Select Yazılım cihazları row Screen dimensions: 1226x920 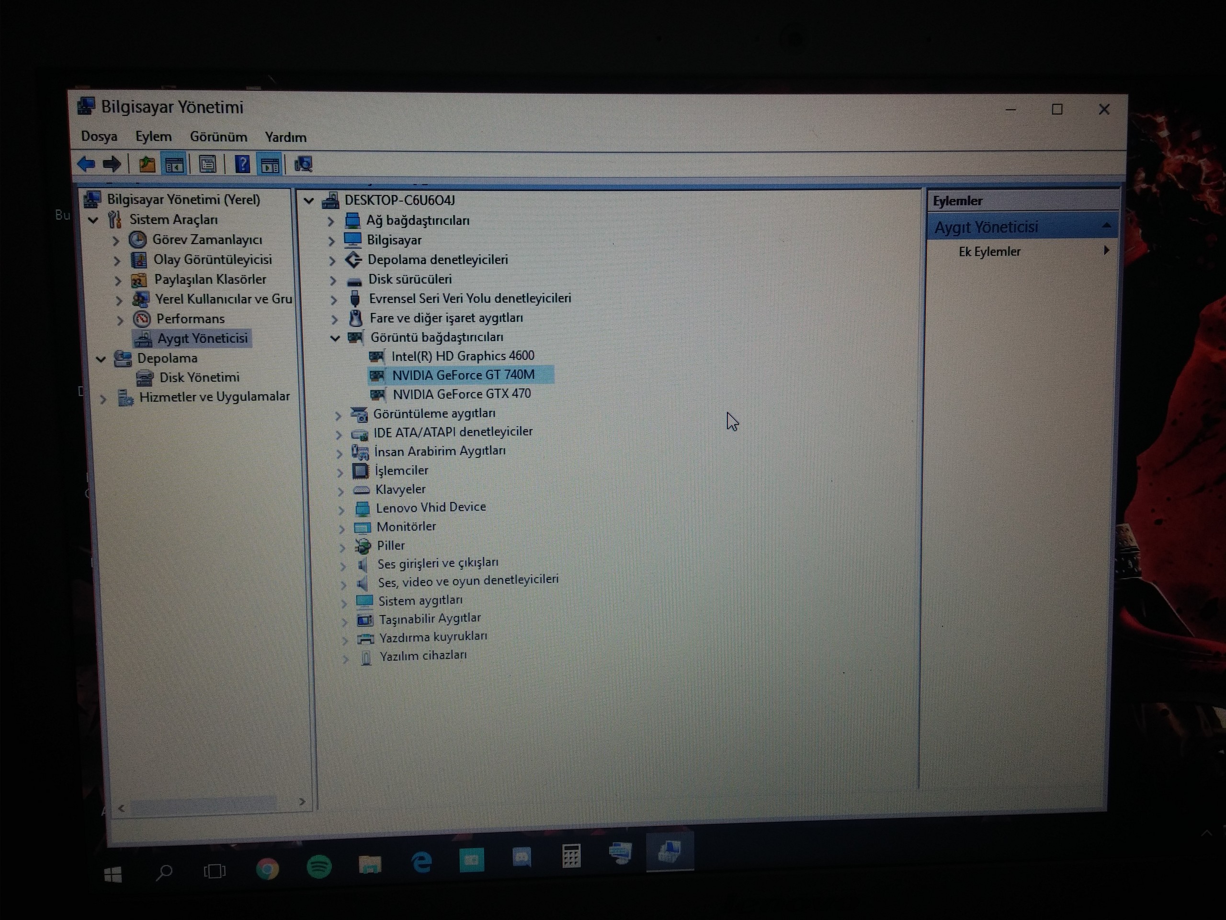[x=423, y=655]
